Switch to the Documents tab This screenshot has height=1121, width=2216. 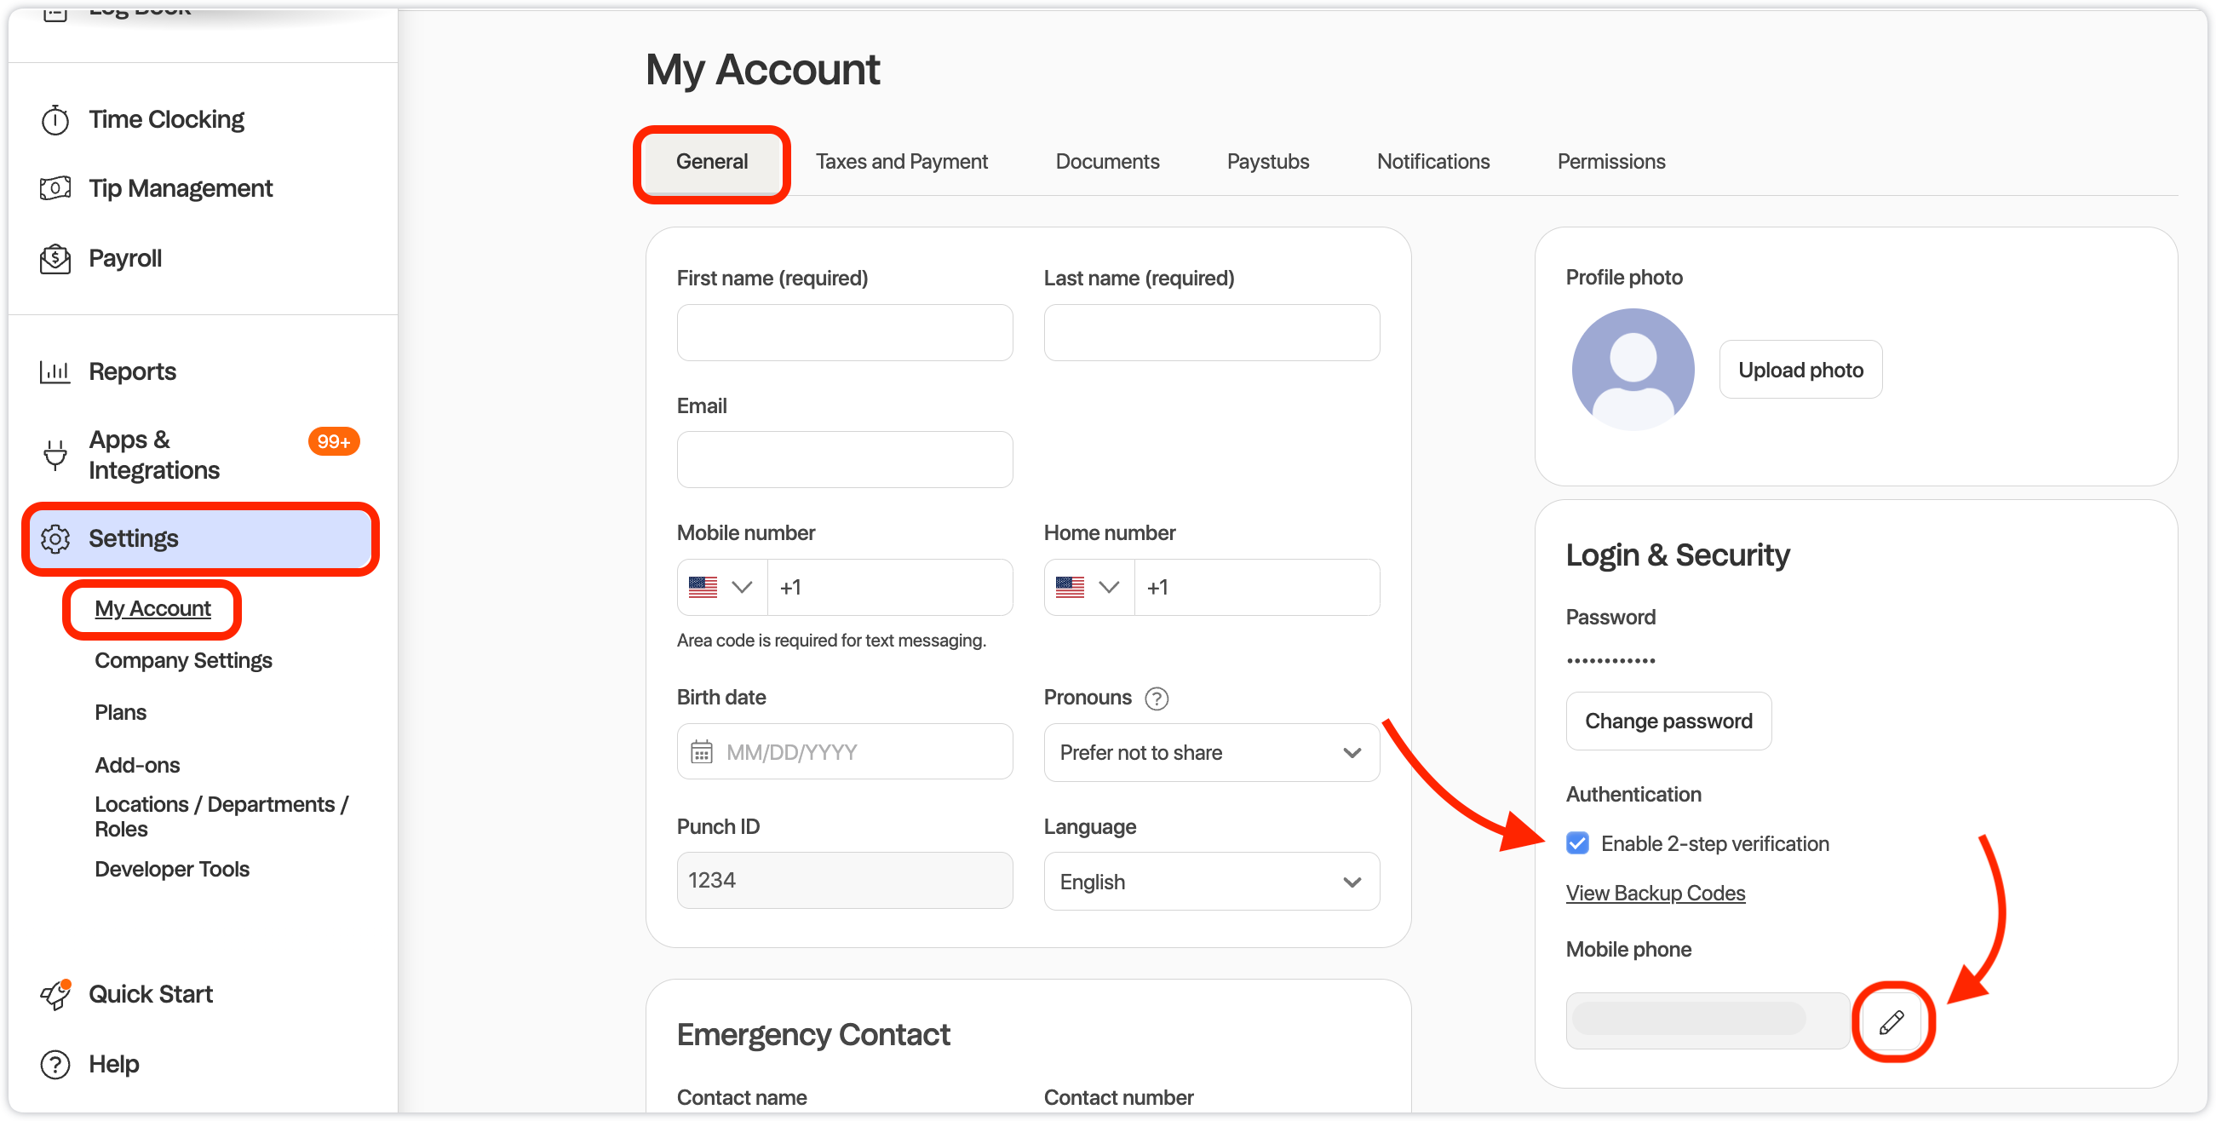[1107, 162]
